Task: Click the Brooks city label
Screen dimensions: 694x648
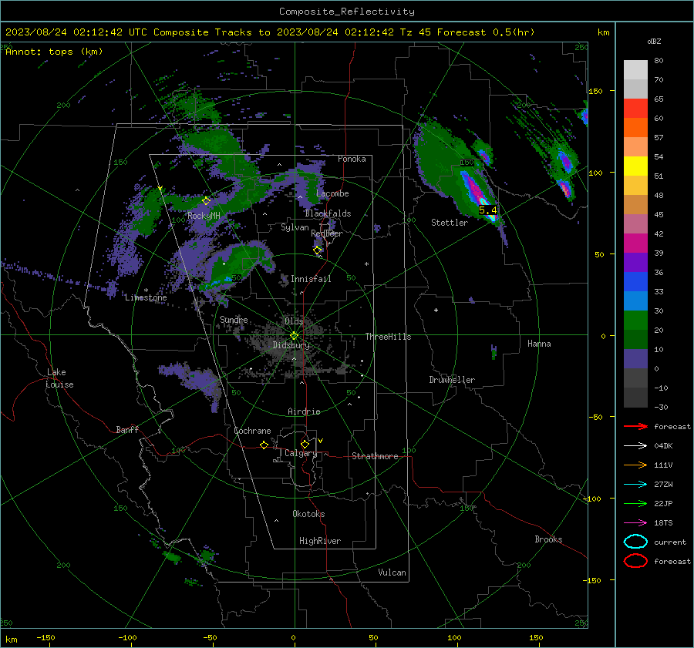Action: [x=548, y=539]
